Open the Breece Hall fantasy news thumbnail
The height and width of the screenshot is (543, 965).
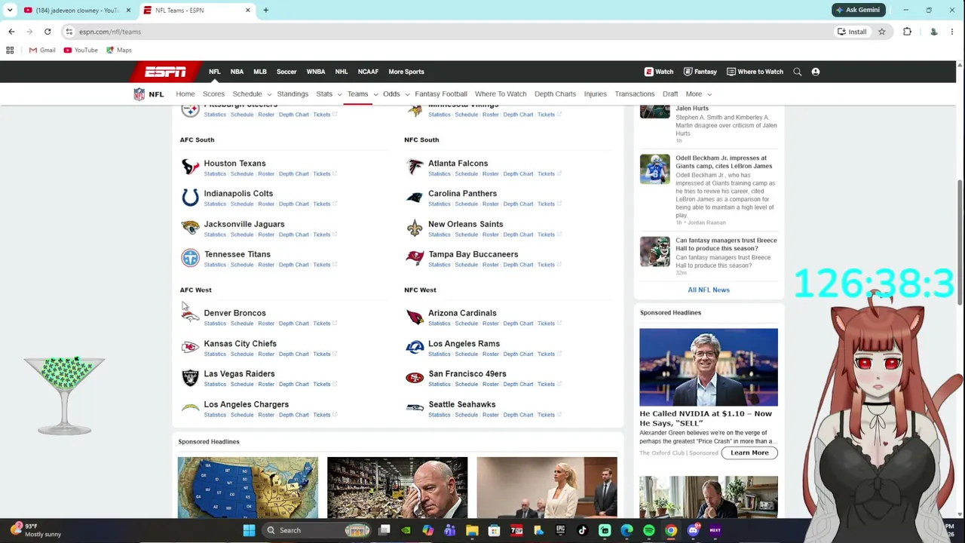654,252
